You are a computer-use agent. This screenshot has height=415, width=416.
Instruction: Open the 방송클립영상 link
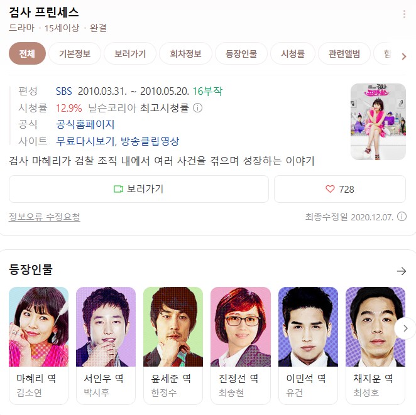pyautogui.click(x=150, y=141)
